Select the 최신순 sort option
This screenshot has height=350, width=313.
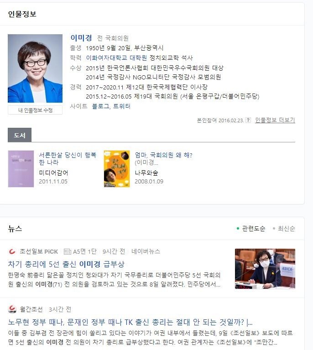[x=284, y=229]
